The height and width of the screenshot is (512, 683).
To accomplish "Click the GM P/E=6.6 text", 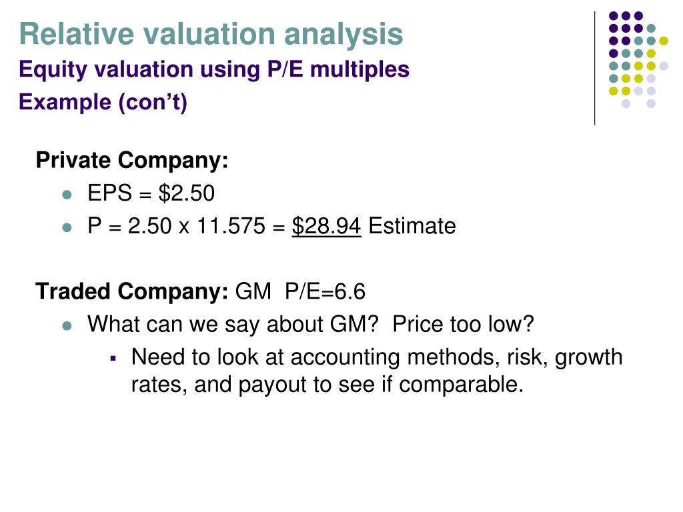I will [x=301, y=292].
